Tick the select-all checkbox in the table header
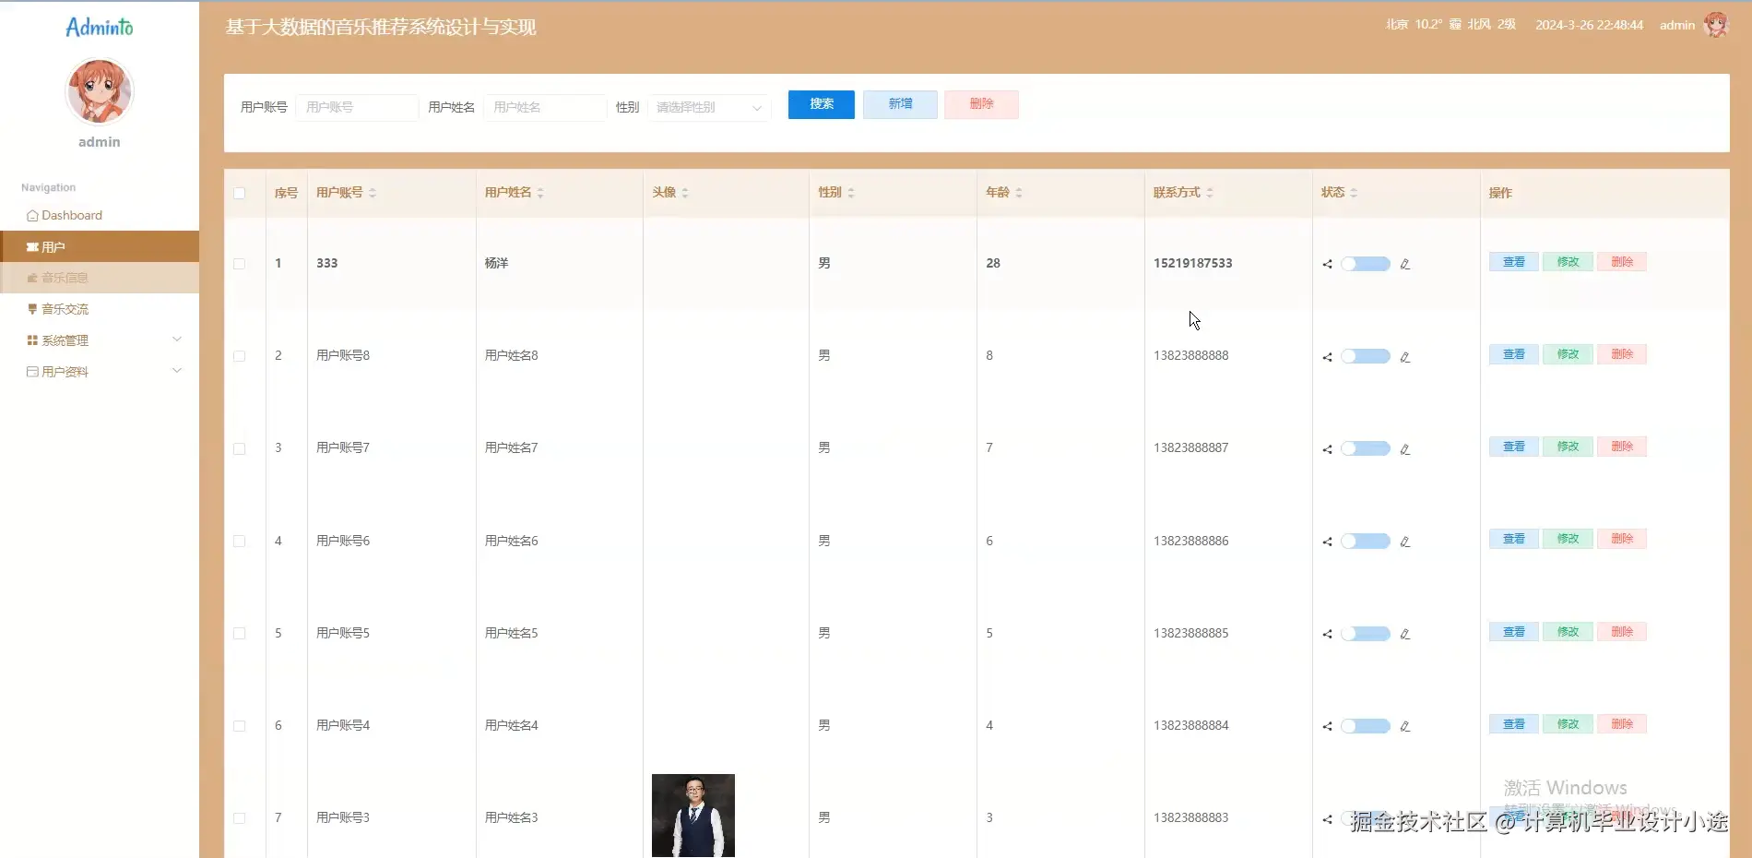This screenshot has width=1752, height=858. [x=240, y=193]
